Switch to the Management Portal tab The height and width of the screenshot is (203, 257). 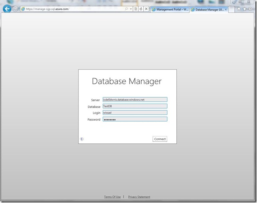tap(170, 10)
